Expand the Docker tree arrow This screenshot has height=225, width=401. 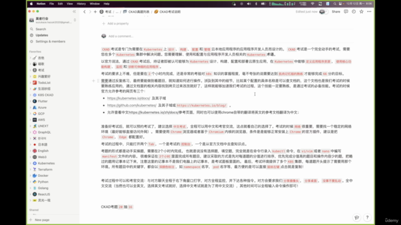(x=31, y=176)
